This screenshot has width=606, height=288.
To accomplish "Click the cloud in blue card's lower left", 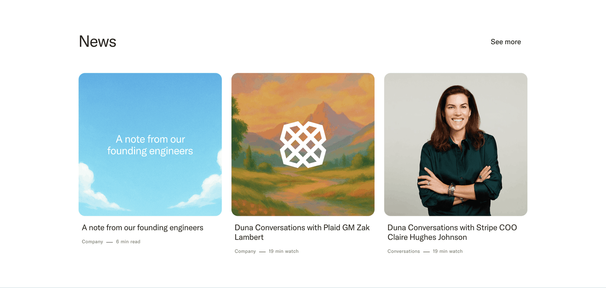I will (x=95, y=189).
